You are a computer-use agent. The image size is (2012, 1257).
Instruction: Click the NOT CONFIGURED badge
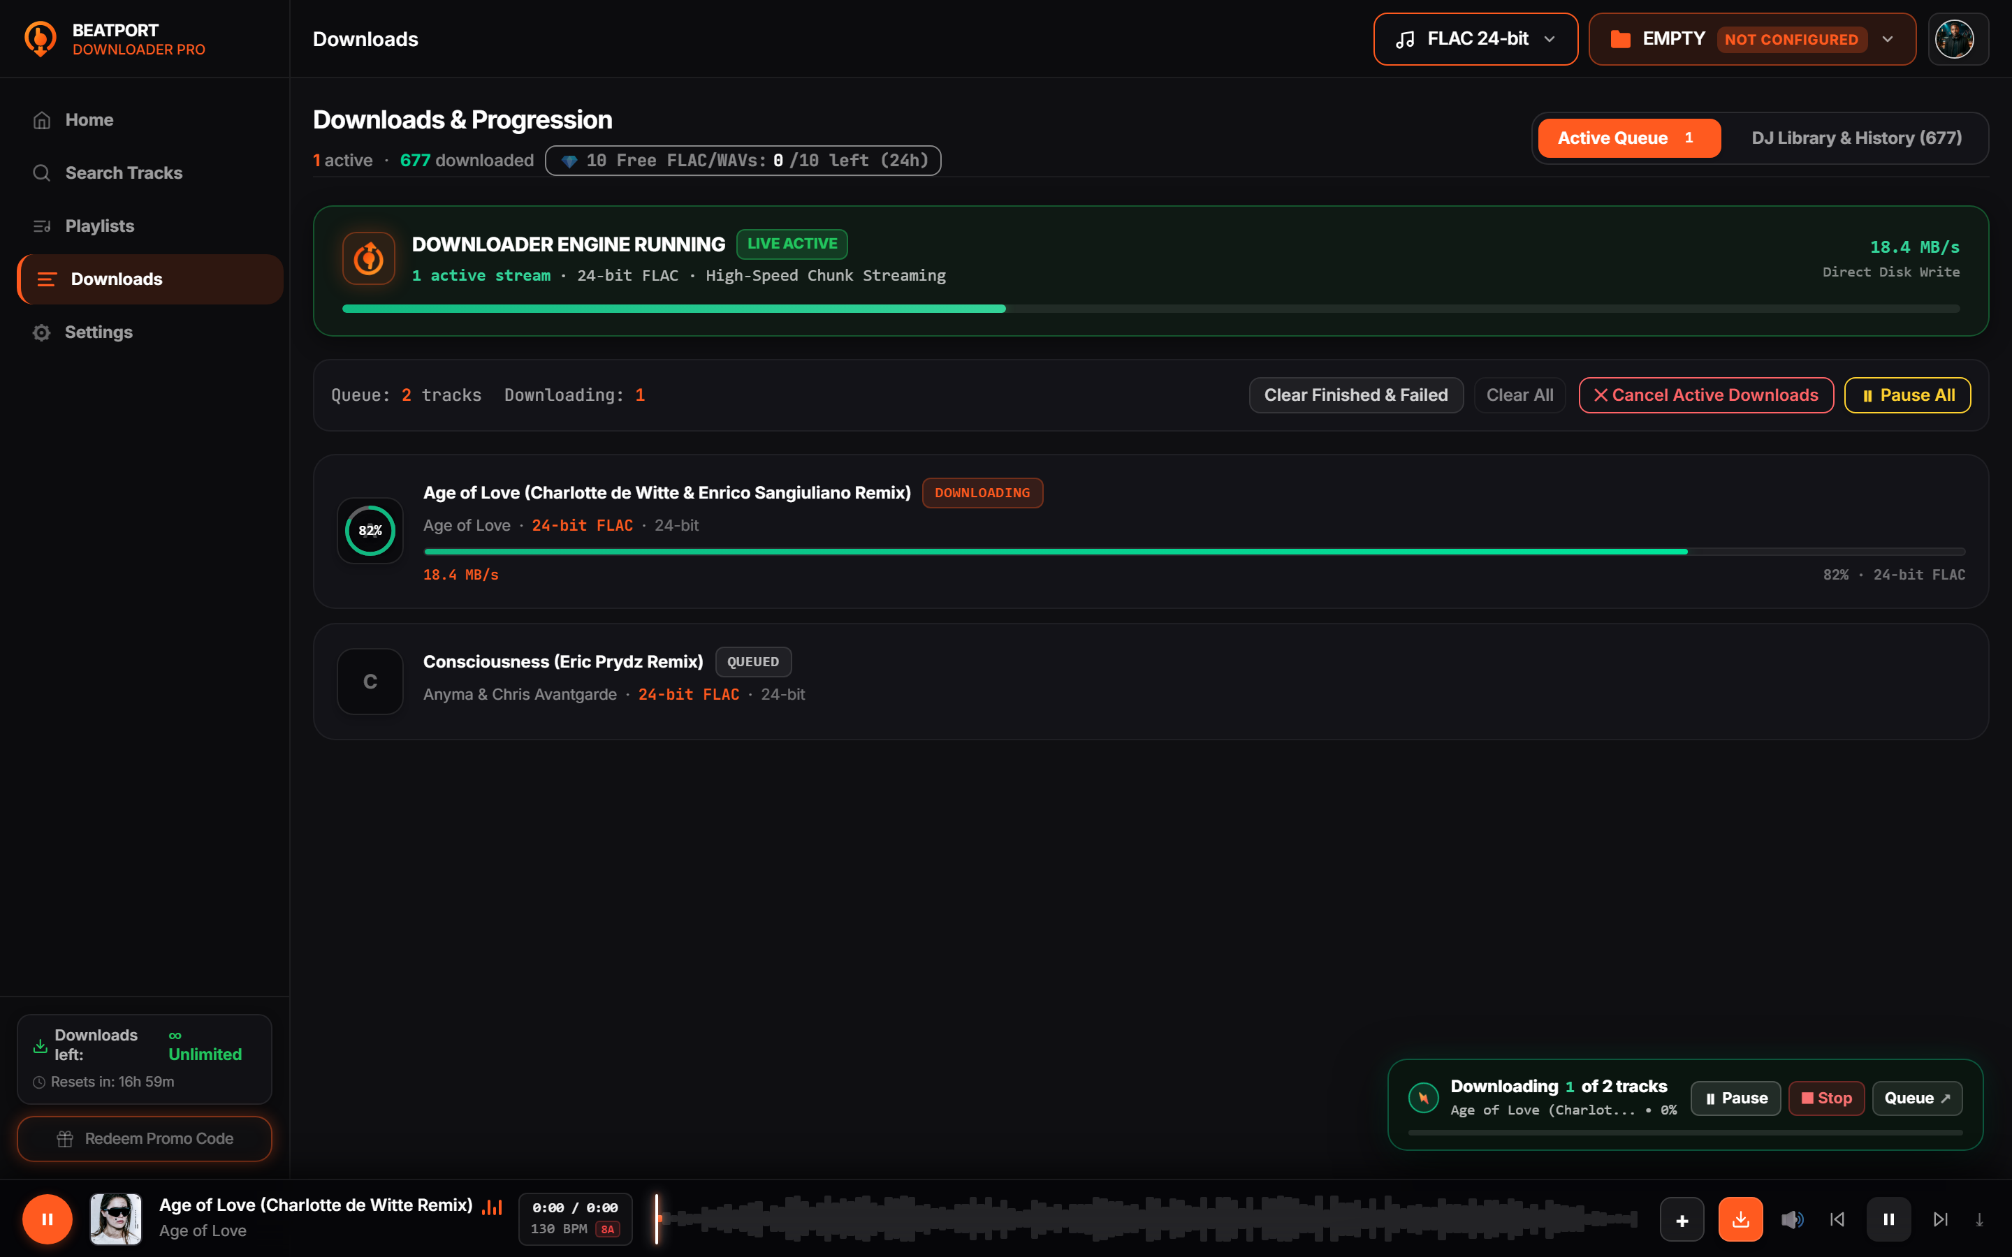click(1791, 39)
